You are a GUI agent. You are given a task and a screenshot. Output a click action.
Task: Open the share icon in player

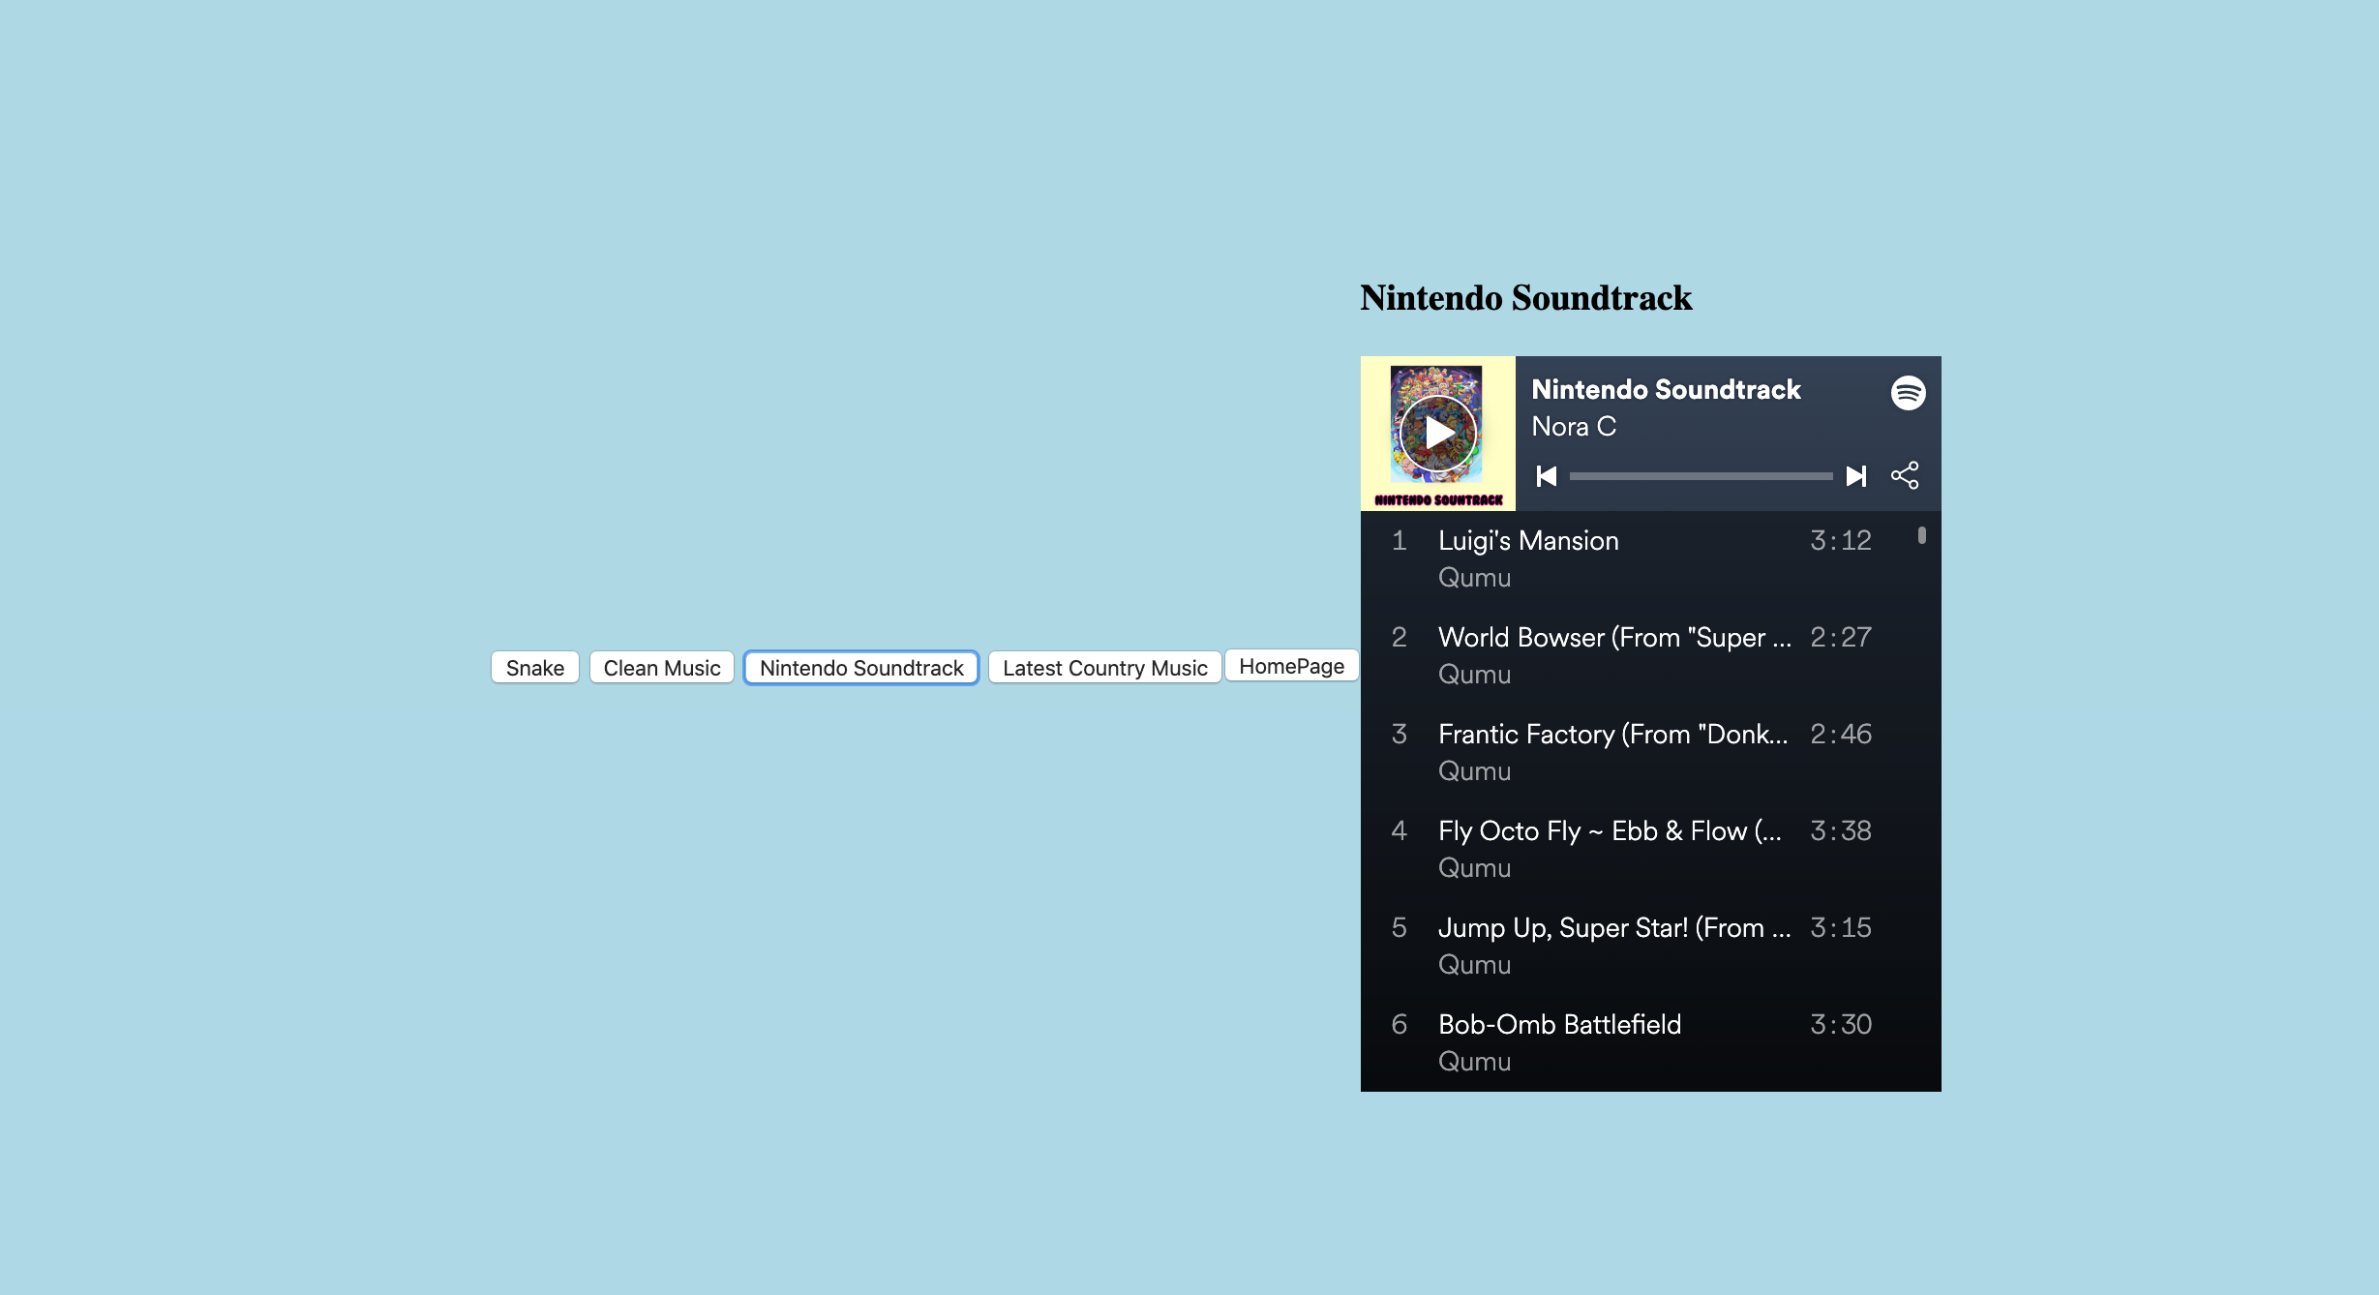[x=1905, y=475]
